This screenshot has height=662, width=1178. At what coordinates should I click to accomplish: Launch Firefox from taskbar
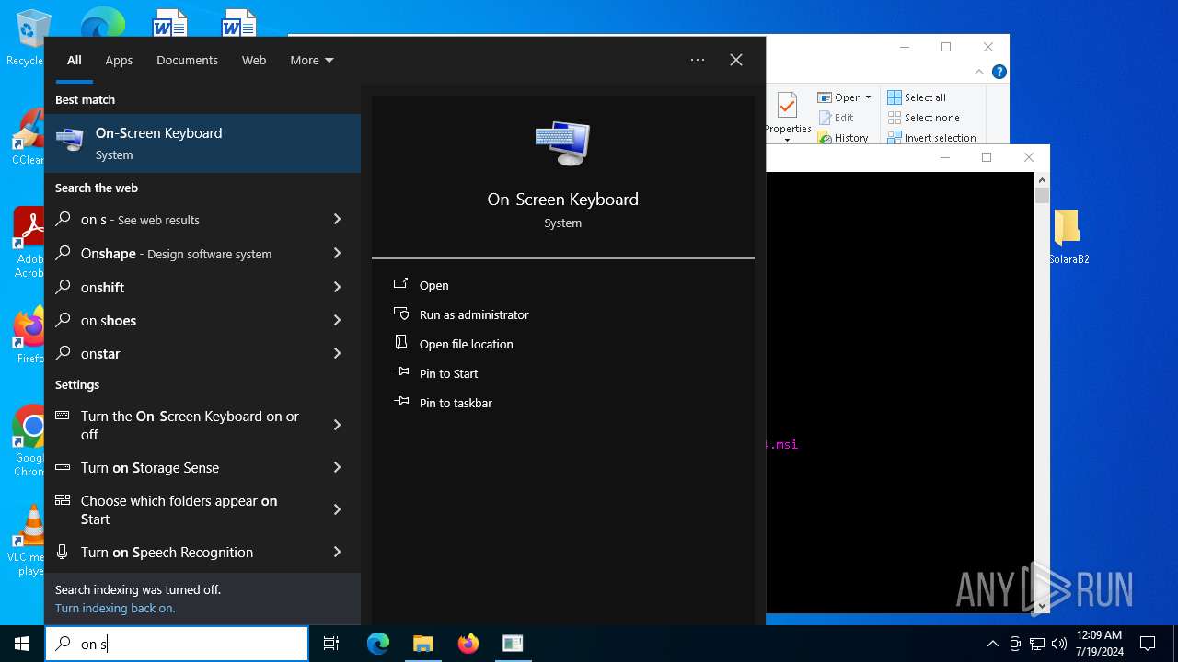pos(468,644)
